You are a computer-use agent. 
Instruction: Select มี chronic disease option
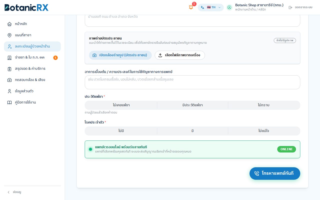(x=192, y=131)
